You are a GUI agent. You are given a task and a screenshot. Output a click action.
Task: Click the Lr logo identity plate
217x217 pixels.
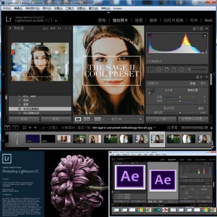[x=9, y=19]
